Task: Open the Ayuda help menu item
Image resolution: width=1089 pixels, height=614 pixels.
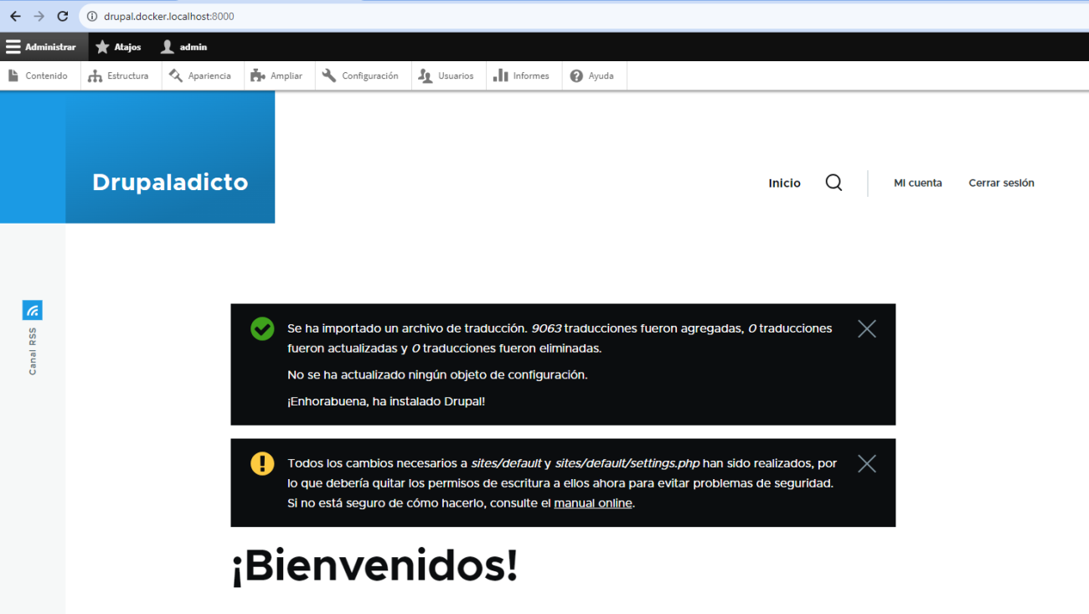Action: point(593,75)
